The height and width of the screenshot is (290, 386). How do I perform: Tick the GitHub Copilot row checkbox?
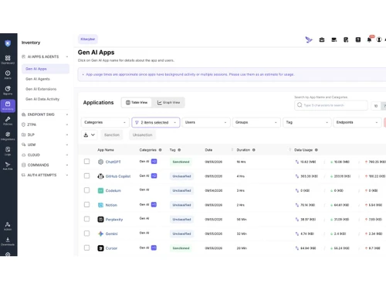(x=86, y=176)
